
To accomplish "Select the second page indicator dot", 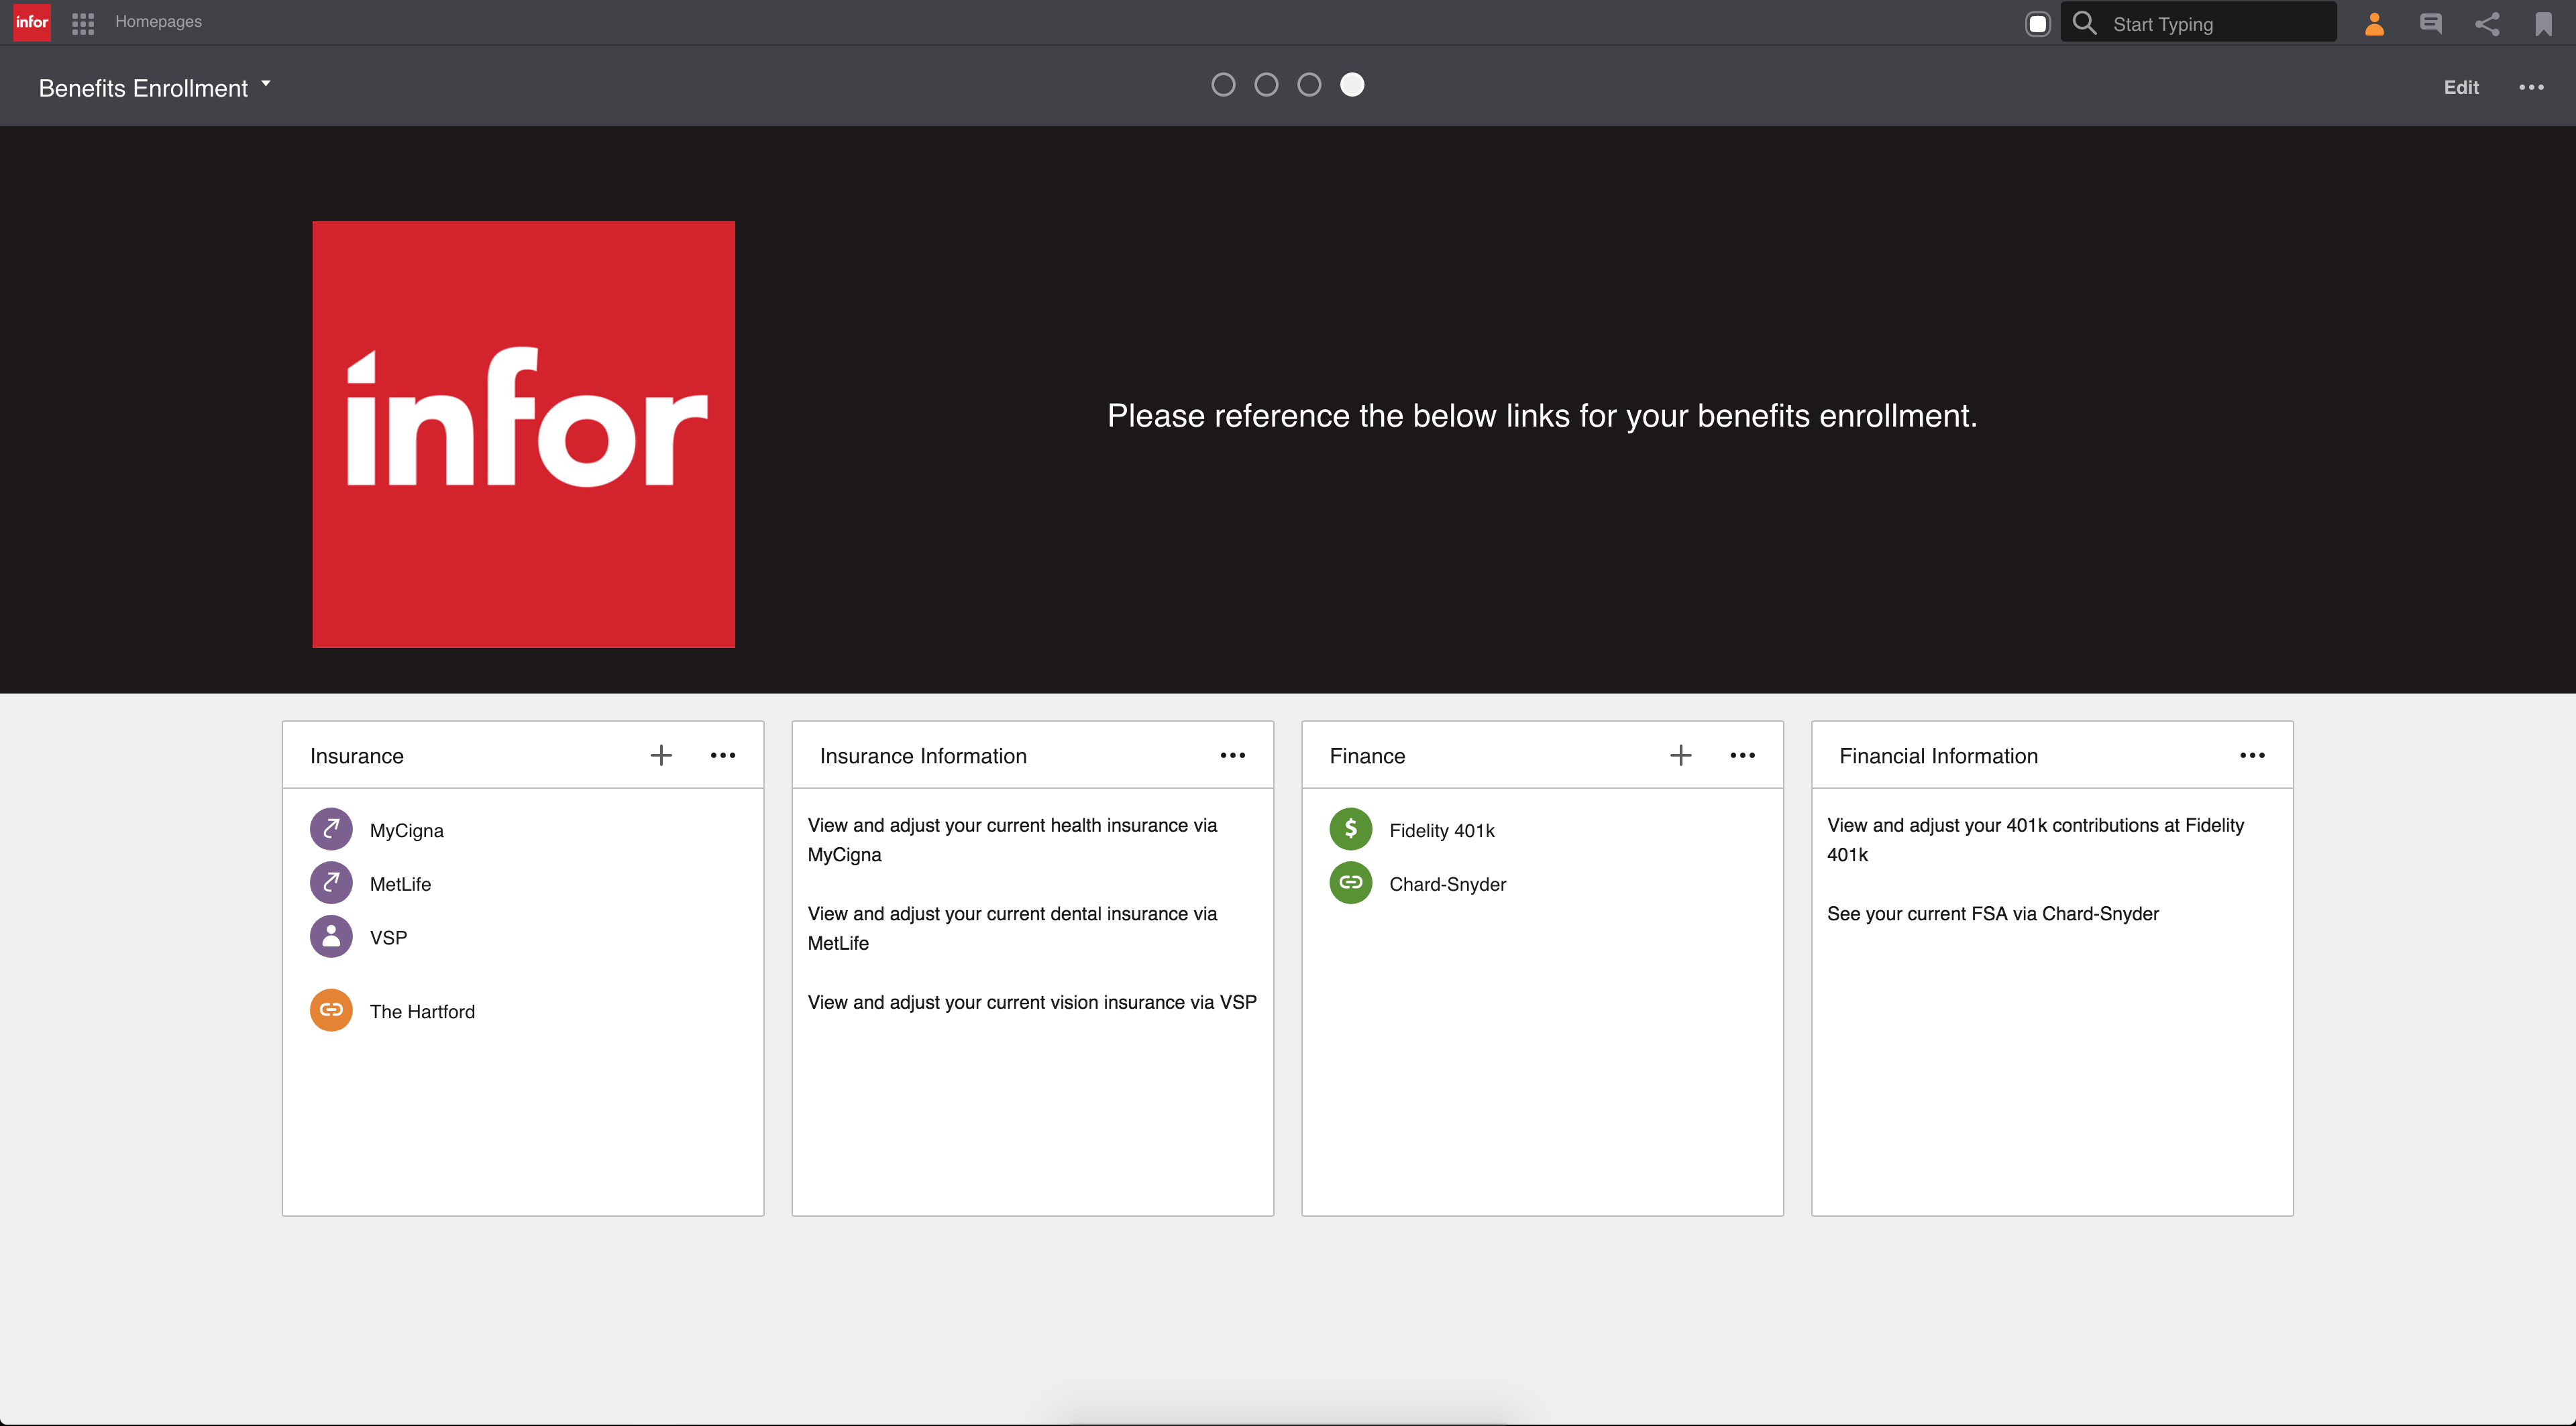I will click(1266, 85).
